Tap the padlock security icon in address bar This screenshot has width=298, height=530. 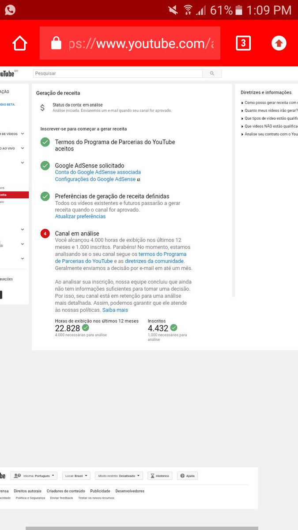56,43
